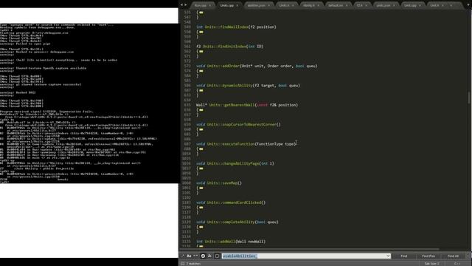Click the changeAbilityPage function name

(x=240, y=163)
